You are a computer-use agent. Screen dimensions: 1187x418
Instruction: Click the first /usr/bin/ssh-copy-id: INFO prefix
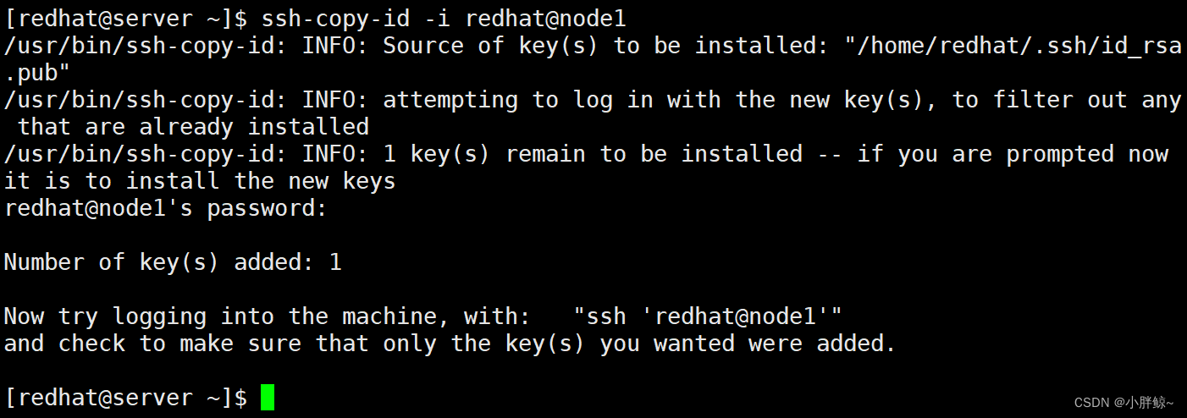(186, 46)
